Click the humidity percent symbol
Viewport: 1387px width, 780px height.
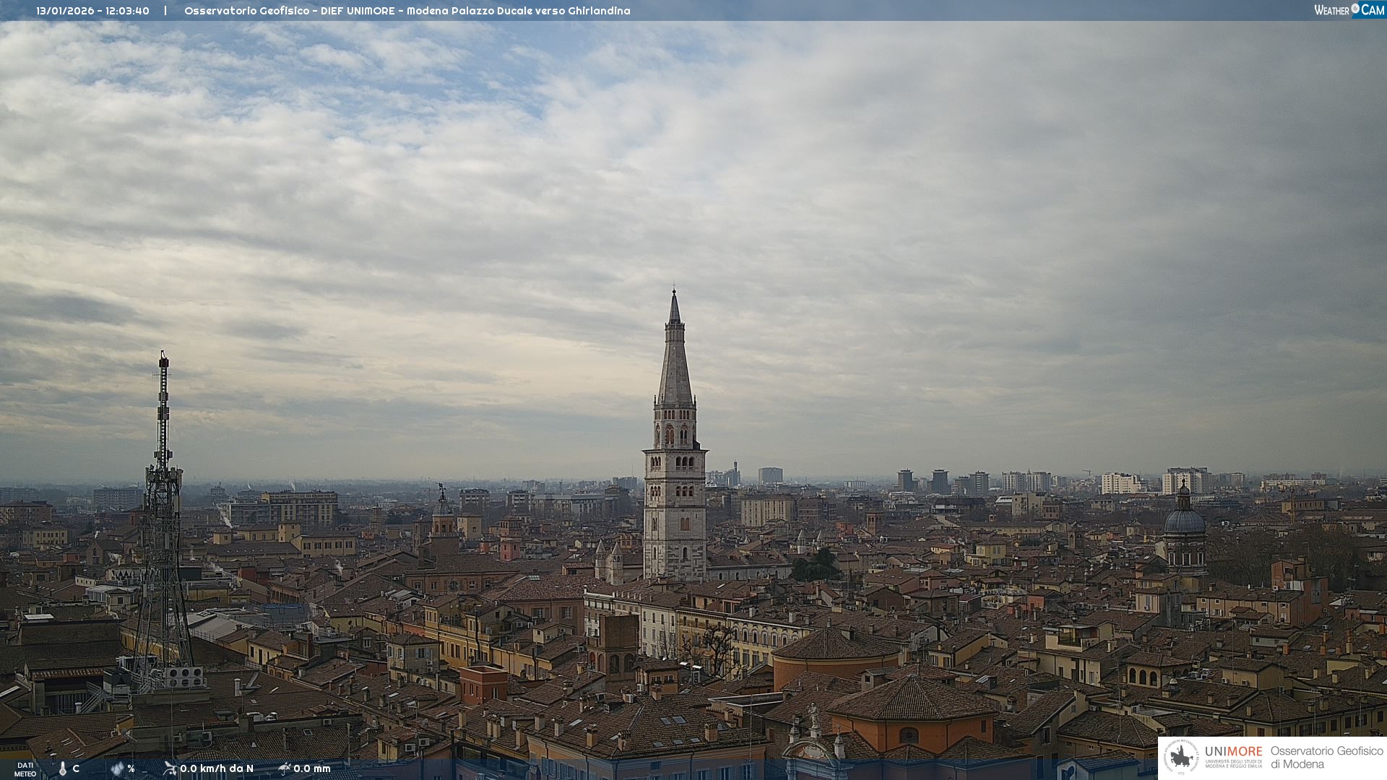tap(131, 768)
